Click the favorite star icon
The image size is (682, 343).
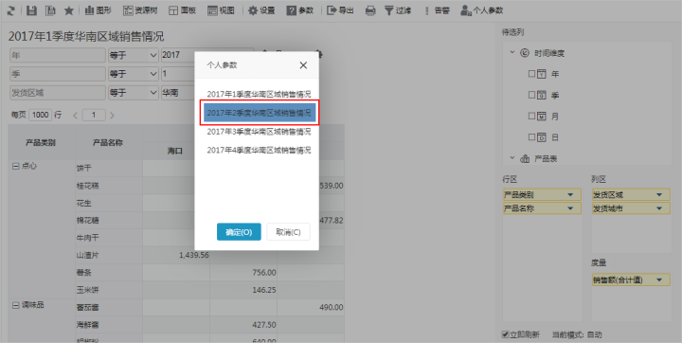[x=69, y=10]
